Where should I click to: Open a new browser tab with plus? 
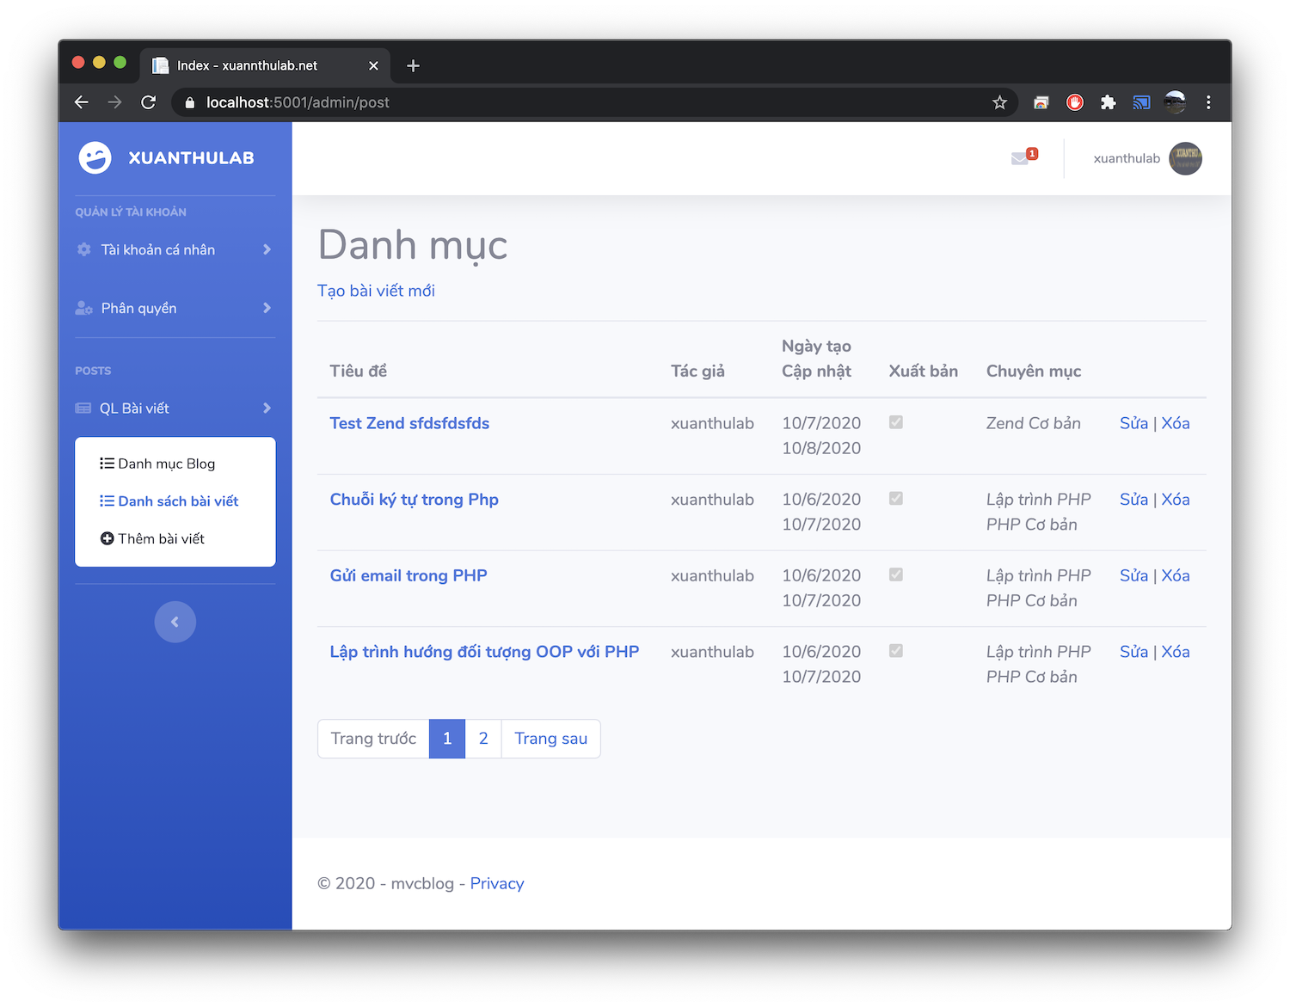click(x=413, y=65)
